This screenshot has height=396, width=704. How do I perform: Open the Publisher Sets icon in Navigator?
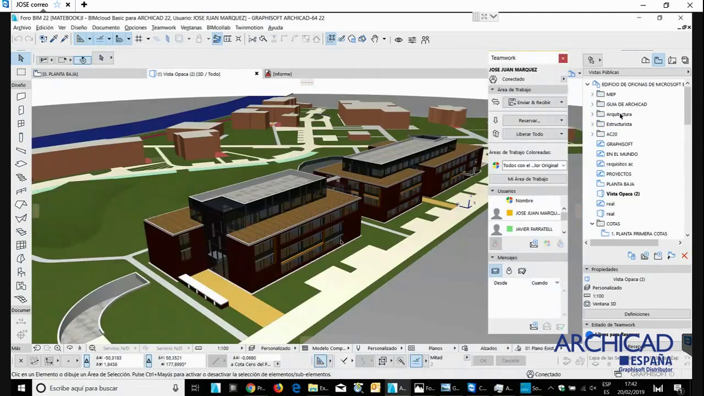click(685, 60)
